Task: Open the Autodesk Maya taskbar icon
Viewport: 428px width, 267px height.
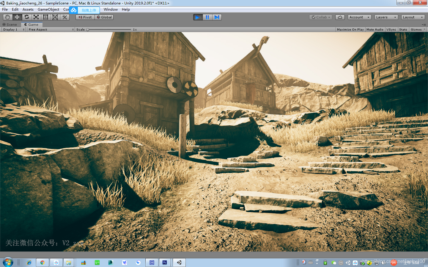Action: pos(111,263)
